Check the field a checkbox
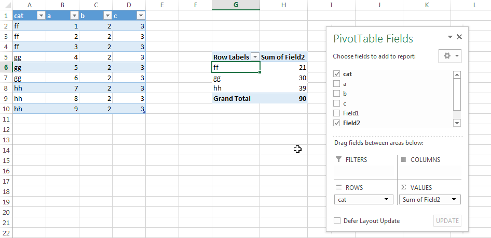This screenshot has height=238, width=491. click(337, 84)
